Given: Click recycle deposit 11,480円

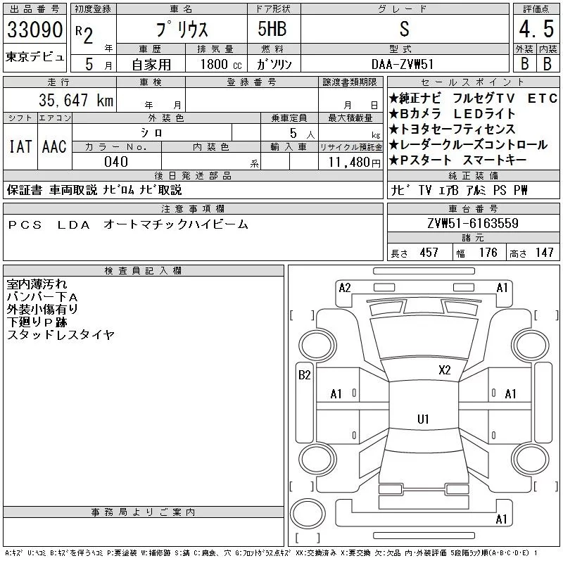Looking at the screenshot, I should point(355,163).
